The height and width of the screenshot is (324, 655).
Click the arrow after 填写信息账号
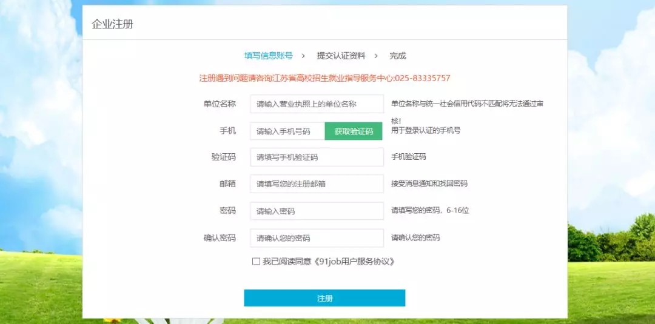(x=303, y=56)
